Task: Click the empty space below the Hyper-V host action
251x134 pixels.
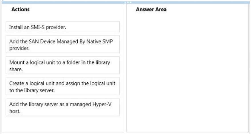Action: point(63,124)
